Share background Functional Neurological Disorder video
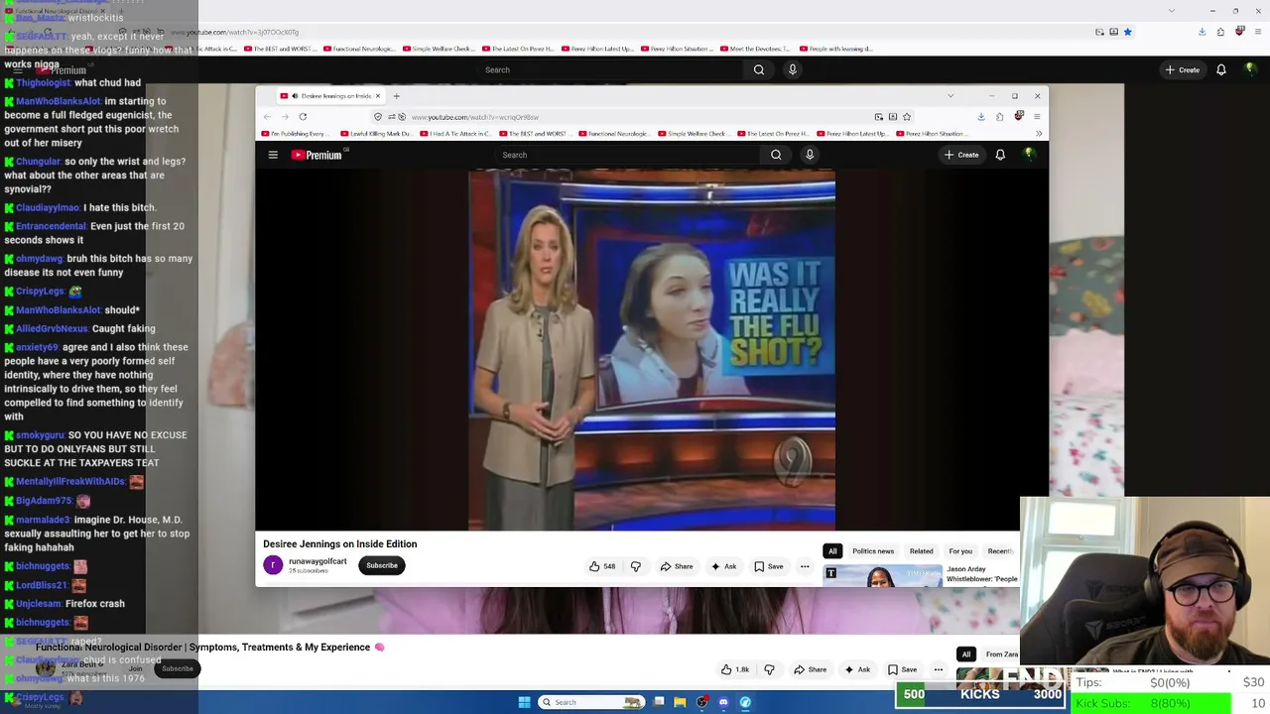 (x=811, y=669)
